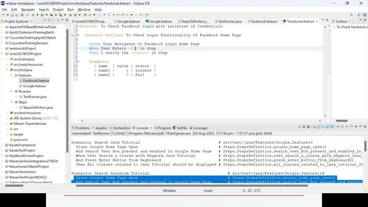Click Clear Console icon
The width and height of the screenshot is (368, 207).
[x=315, y=126]
